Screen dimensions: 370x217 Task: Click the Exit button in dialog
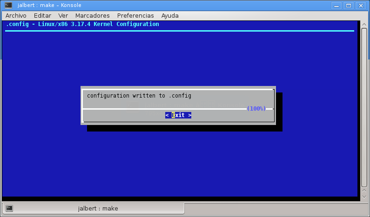tap(178, 115)
